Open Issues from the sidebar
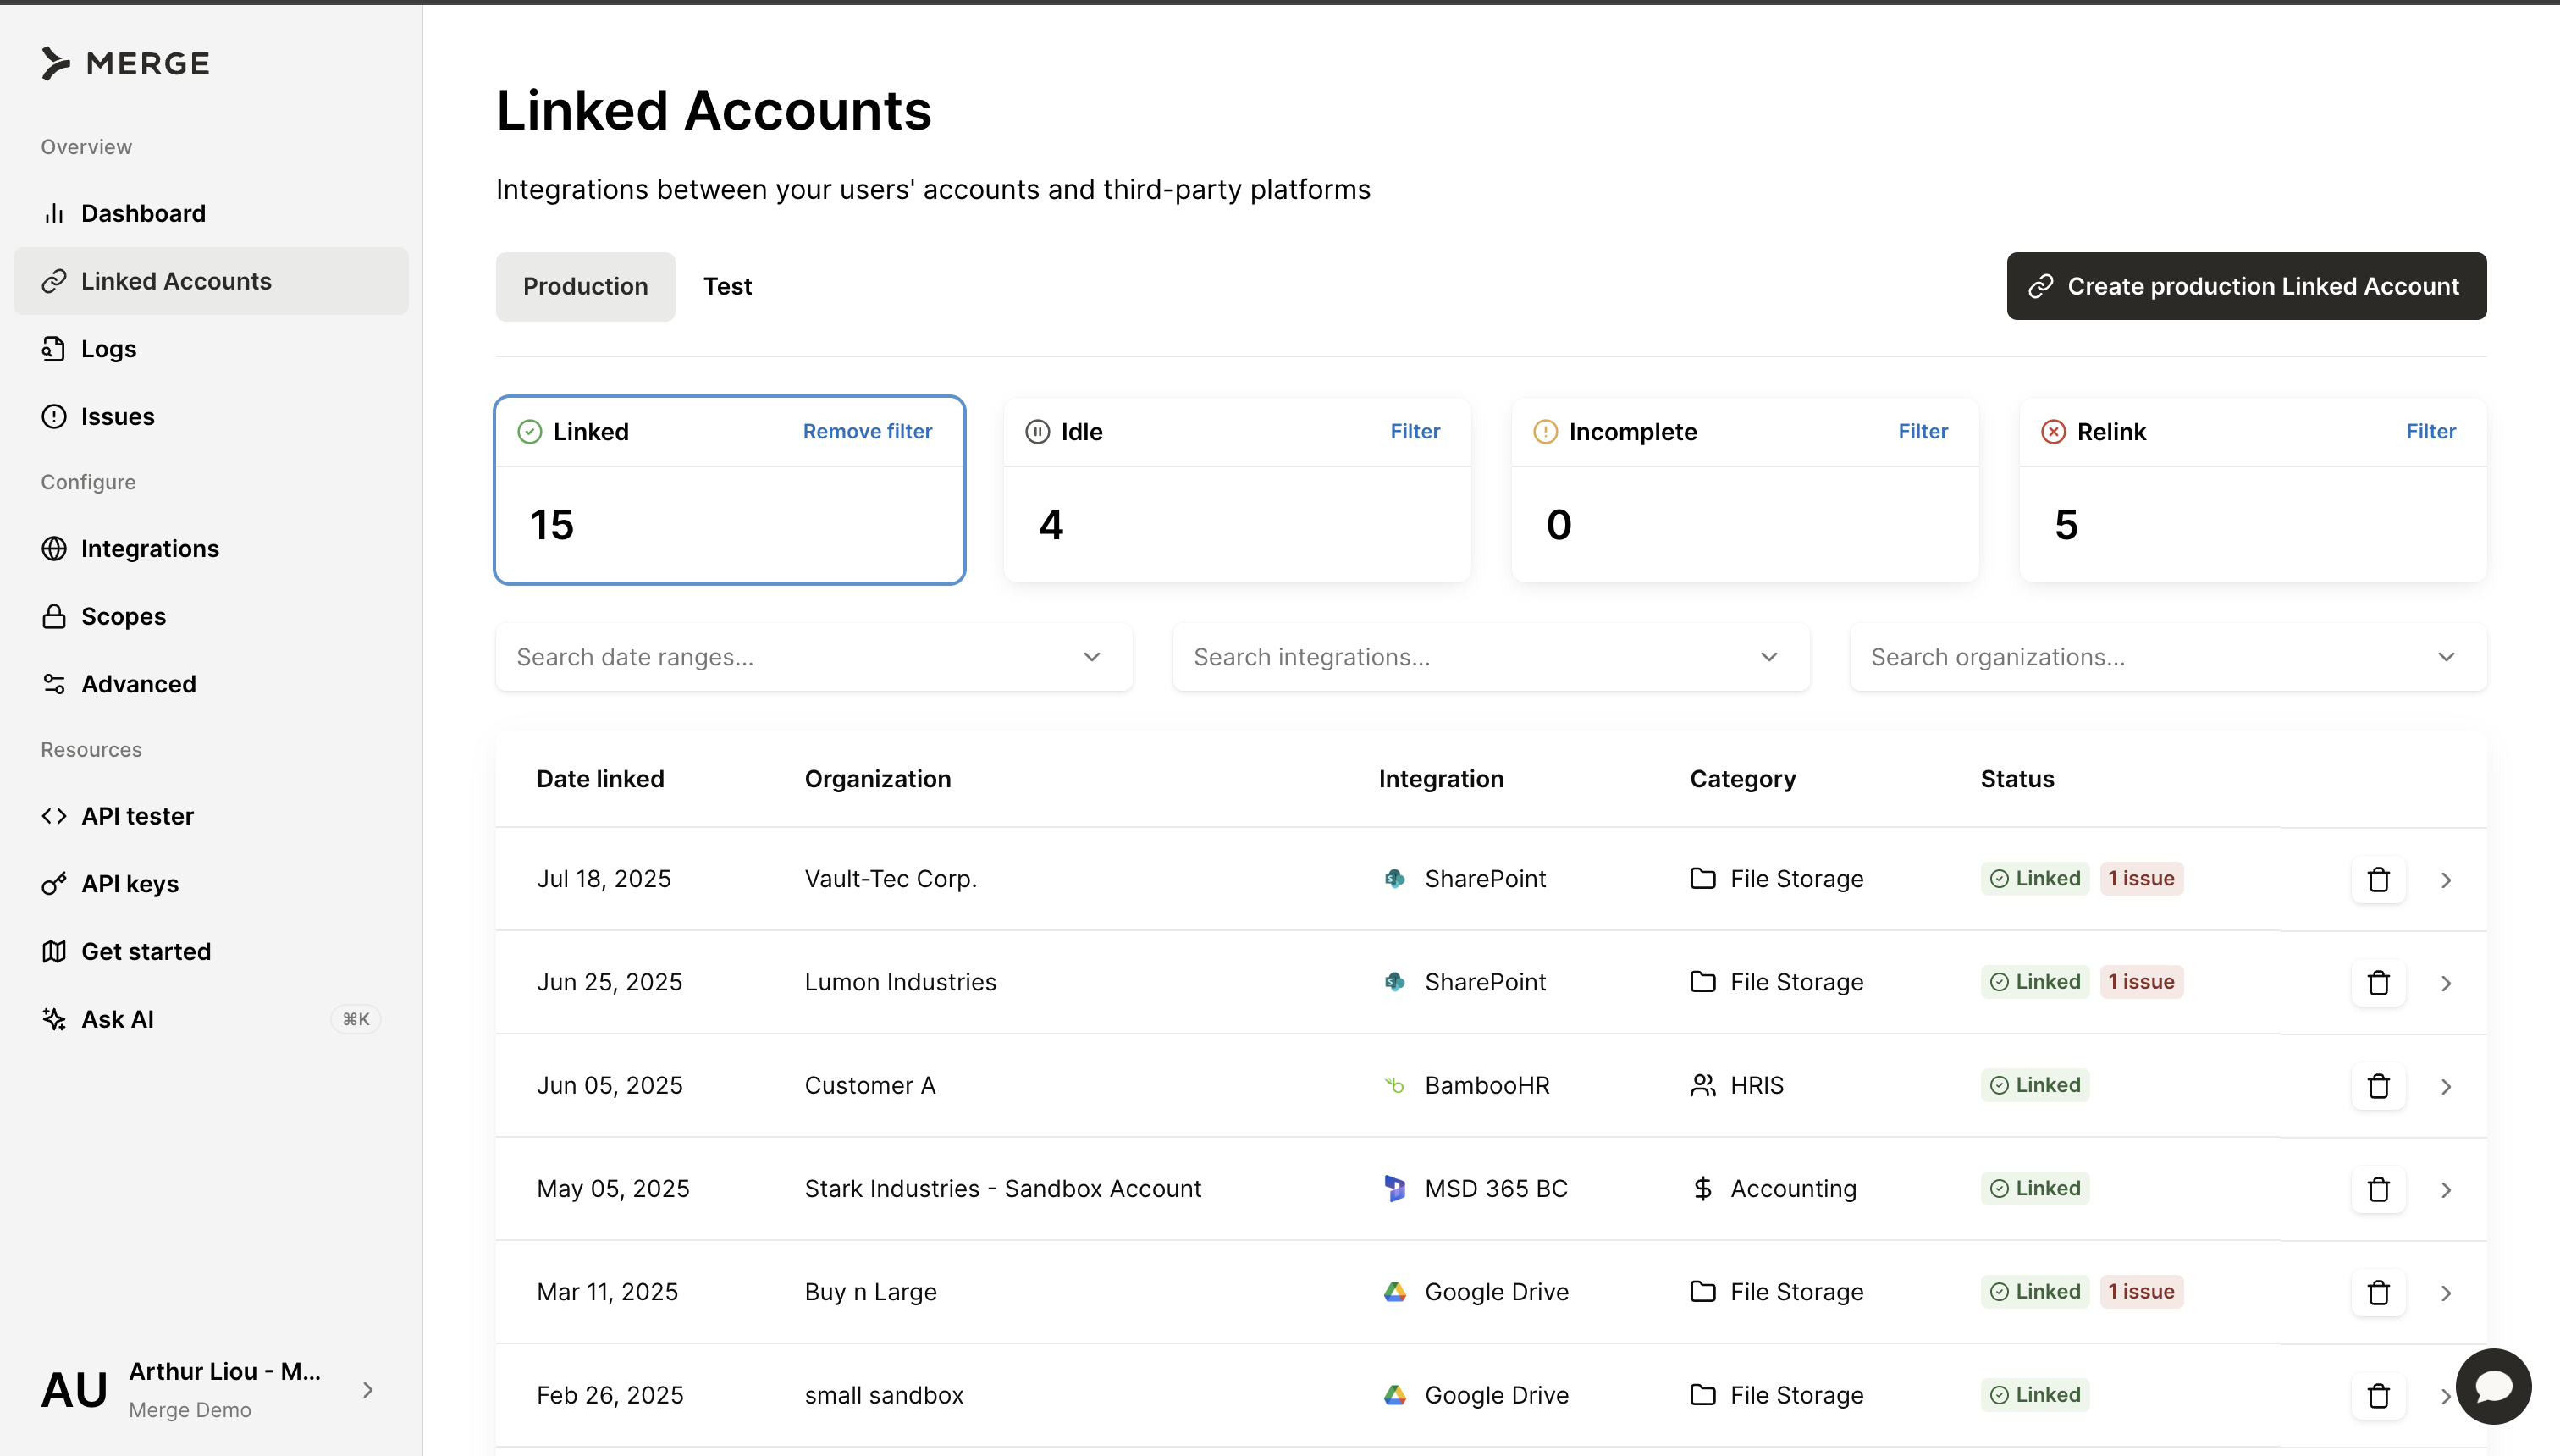The image size is (2560, 1456). [x=117, y=416]
